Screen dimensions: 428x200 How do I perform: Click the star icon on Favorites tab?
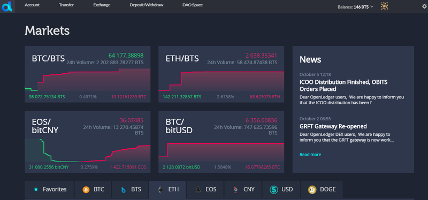(x=35, y=189)
